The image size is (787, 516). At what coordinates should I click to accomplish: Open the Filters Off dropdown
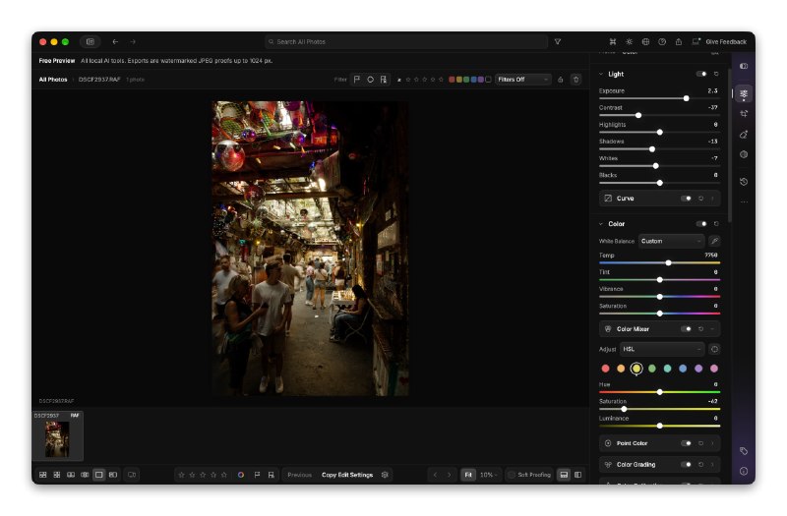[522, 80]
